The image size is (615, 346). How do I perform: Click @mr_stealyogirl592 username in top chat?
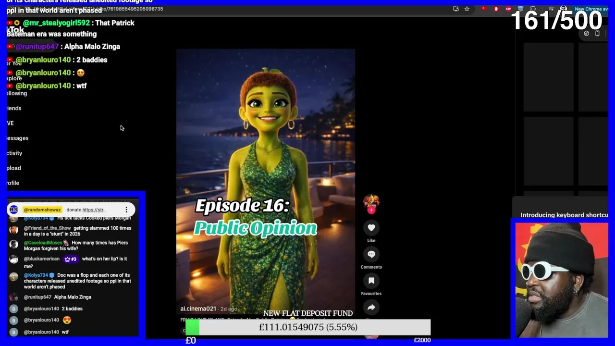tap(56, 23)
